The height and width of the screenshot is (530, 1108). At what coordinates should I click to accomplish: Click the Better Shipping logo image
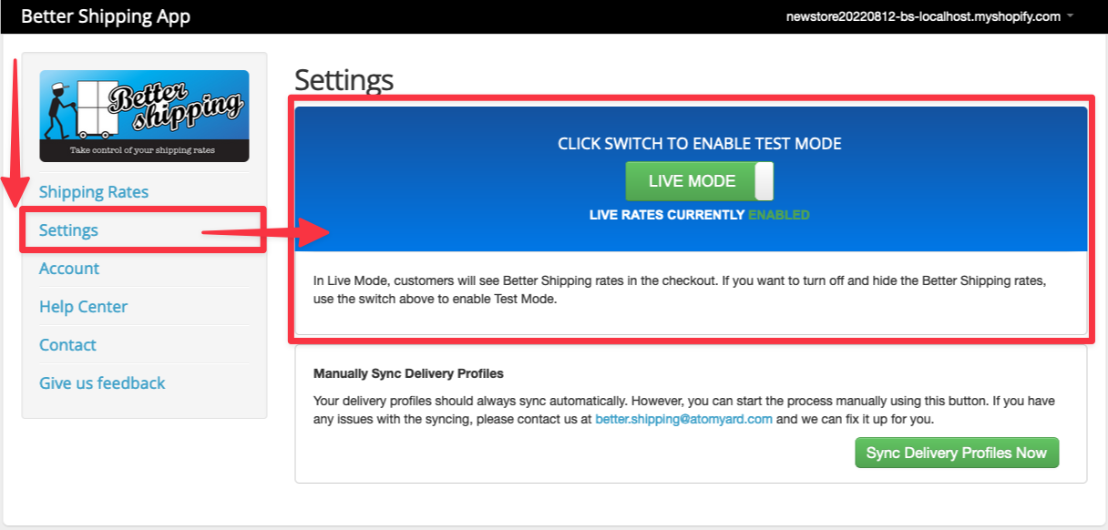(144, 117)
